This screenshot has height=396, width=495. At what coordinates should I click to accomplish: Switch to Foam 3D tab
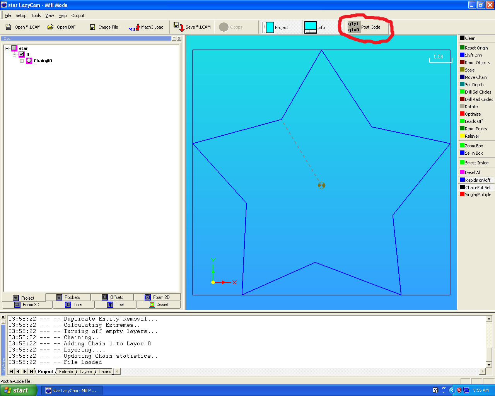[27, 305]
